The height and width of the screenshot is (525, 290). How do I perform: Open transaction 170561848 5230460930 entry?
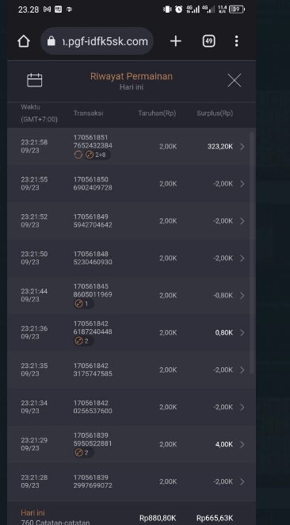(131, 259)
